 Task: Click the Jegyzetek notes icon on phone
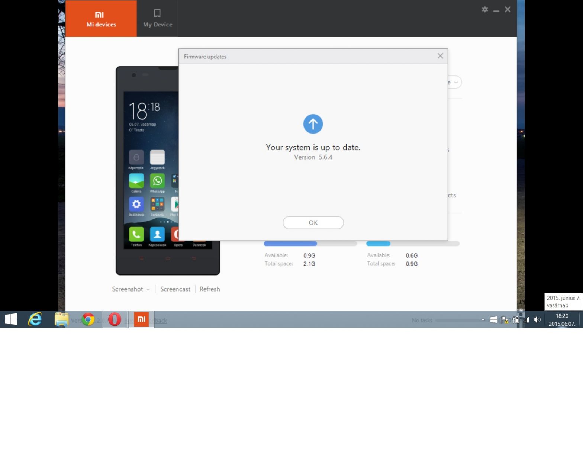click(x=157, y=157)
